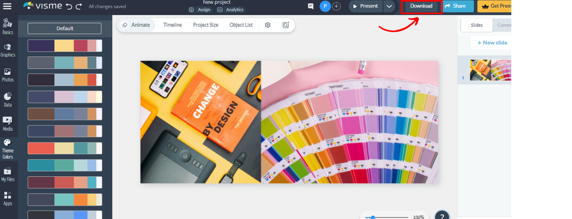This screenshot has width=572, height=219.
Task: Undo the last change
Action: (68, 6)
